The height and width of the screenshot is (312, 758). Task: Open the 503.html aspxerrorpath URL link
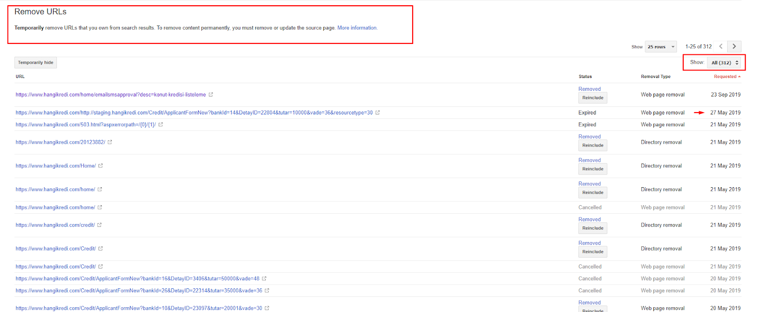pos(85,125)
